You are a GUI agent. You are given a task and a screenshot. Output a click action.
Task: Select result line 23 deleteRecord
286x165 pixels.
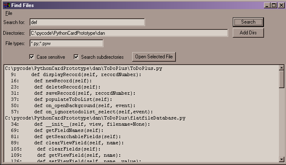tap(56, 87)
